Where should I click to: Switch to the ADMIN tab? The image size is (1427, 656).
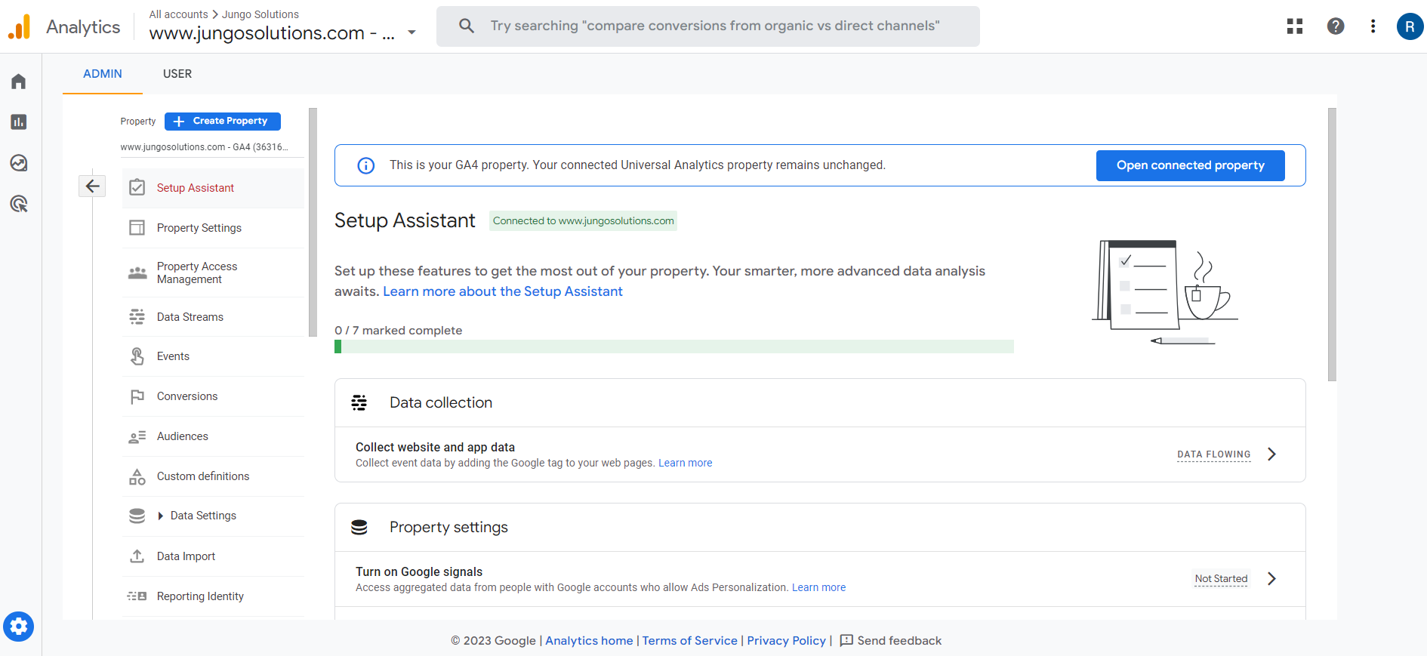[x=103, y=74]
